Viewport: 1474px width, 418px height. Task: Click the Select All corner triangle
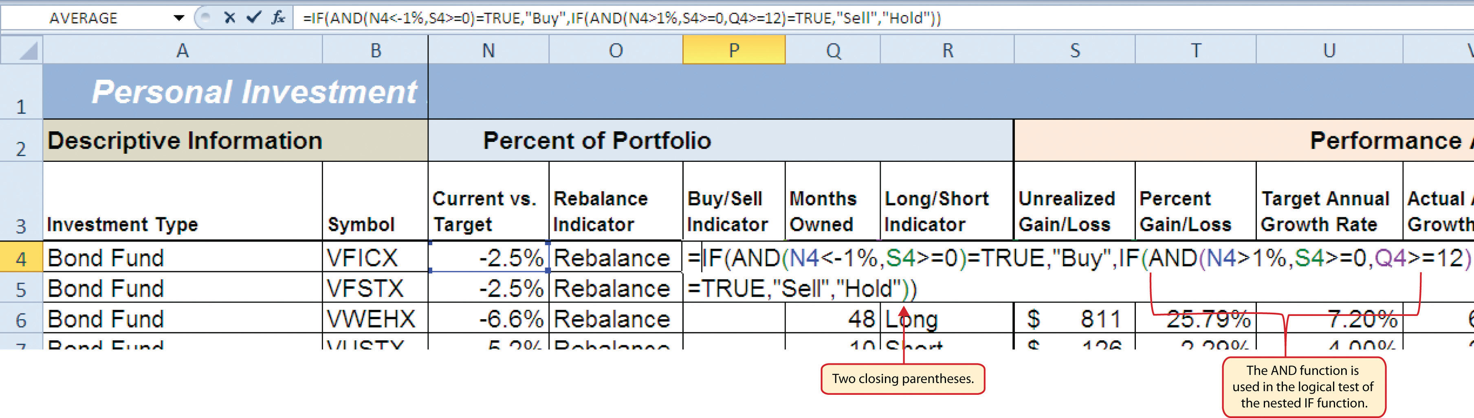(x=23, y=50)
